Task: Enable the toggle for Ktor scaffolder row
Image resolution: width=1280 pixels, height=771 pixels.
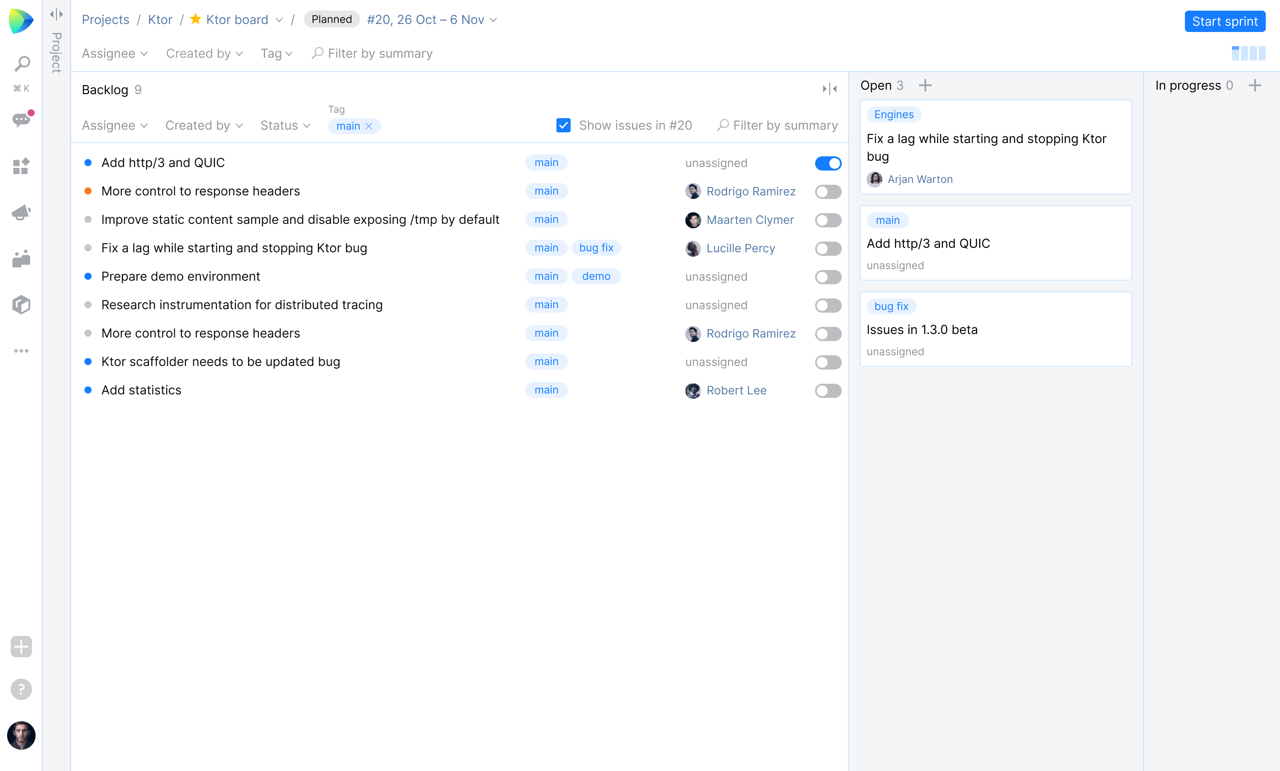Action: coord(828,362)
